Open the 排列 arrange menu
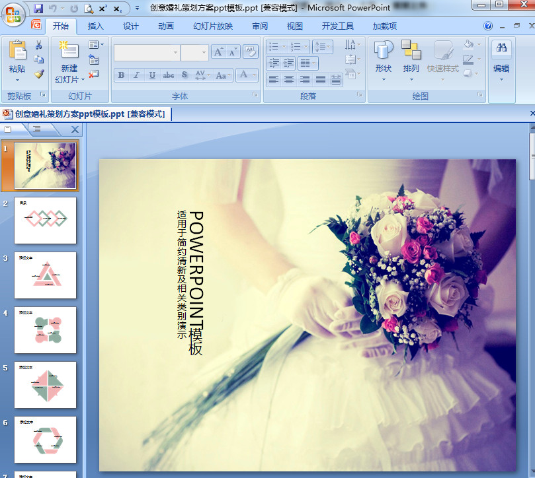 pos(411,61)
